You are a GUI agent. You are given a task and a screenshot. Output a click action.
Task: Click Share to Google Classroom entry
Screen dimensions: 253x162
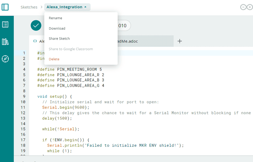(71, 49)
